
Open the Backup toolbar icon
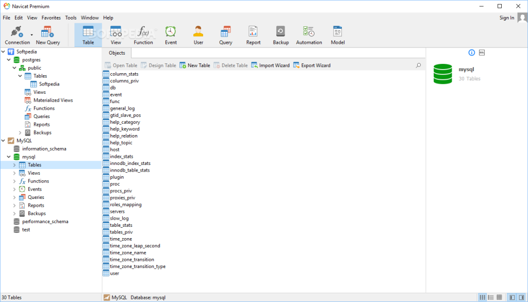coord(280,35)
